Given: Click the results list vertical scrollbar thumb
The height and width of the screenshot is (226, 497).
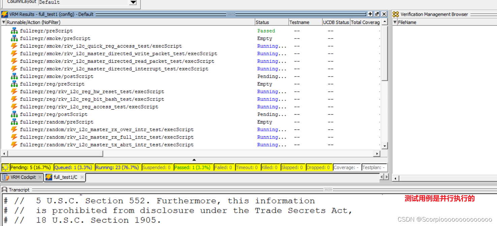Looking at the screenshot, I should [x=385, y=53].
